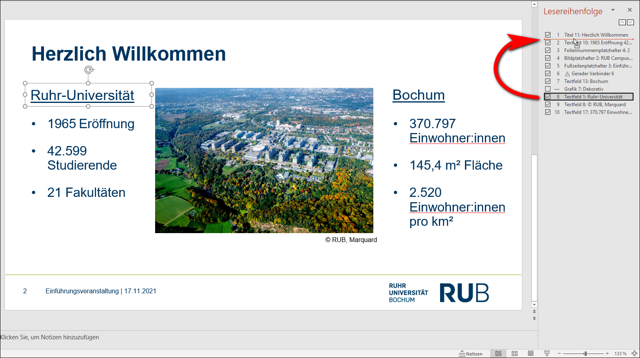The image size is (640, 358).
Task: Close the Lesereihenfolge pane
Action: click(630, 10)
